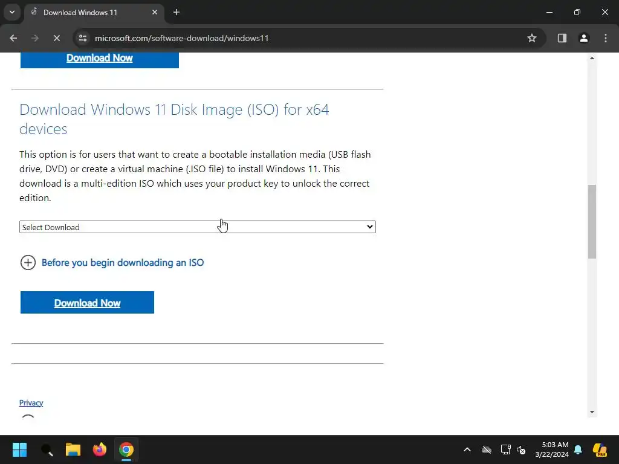619x464 pixels.
Task: Open taskbar Search
Action: [47, 449]
